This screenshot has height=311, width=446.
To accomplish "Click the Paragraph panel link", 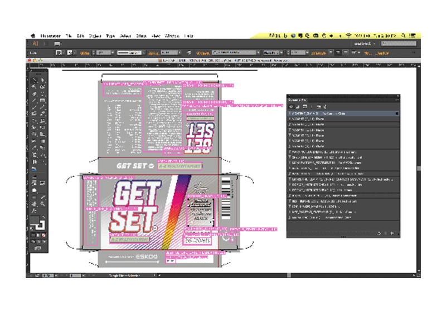I will [318, 53].
